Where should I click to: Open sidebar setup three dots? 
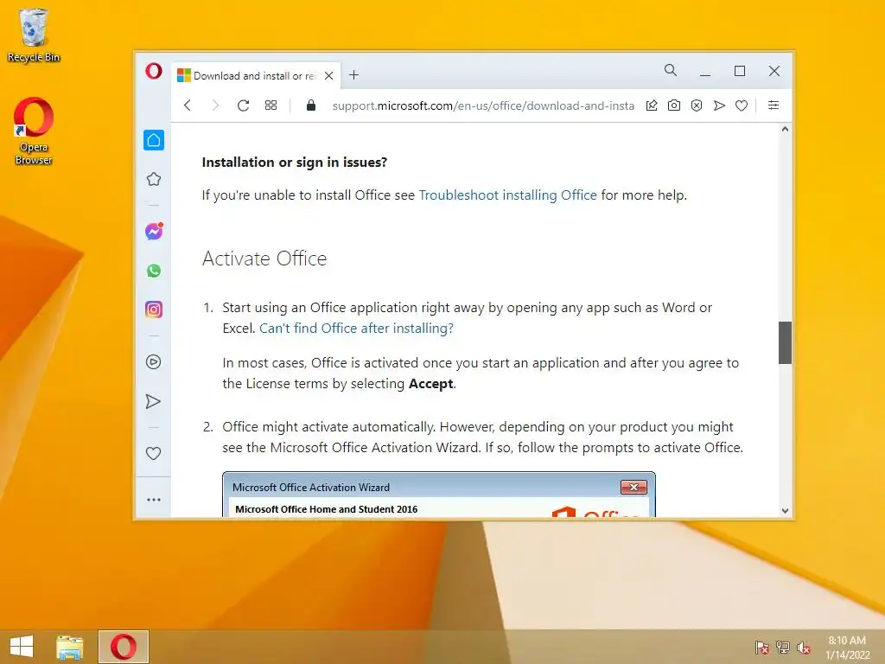click(154, 500)
